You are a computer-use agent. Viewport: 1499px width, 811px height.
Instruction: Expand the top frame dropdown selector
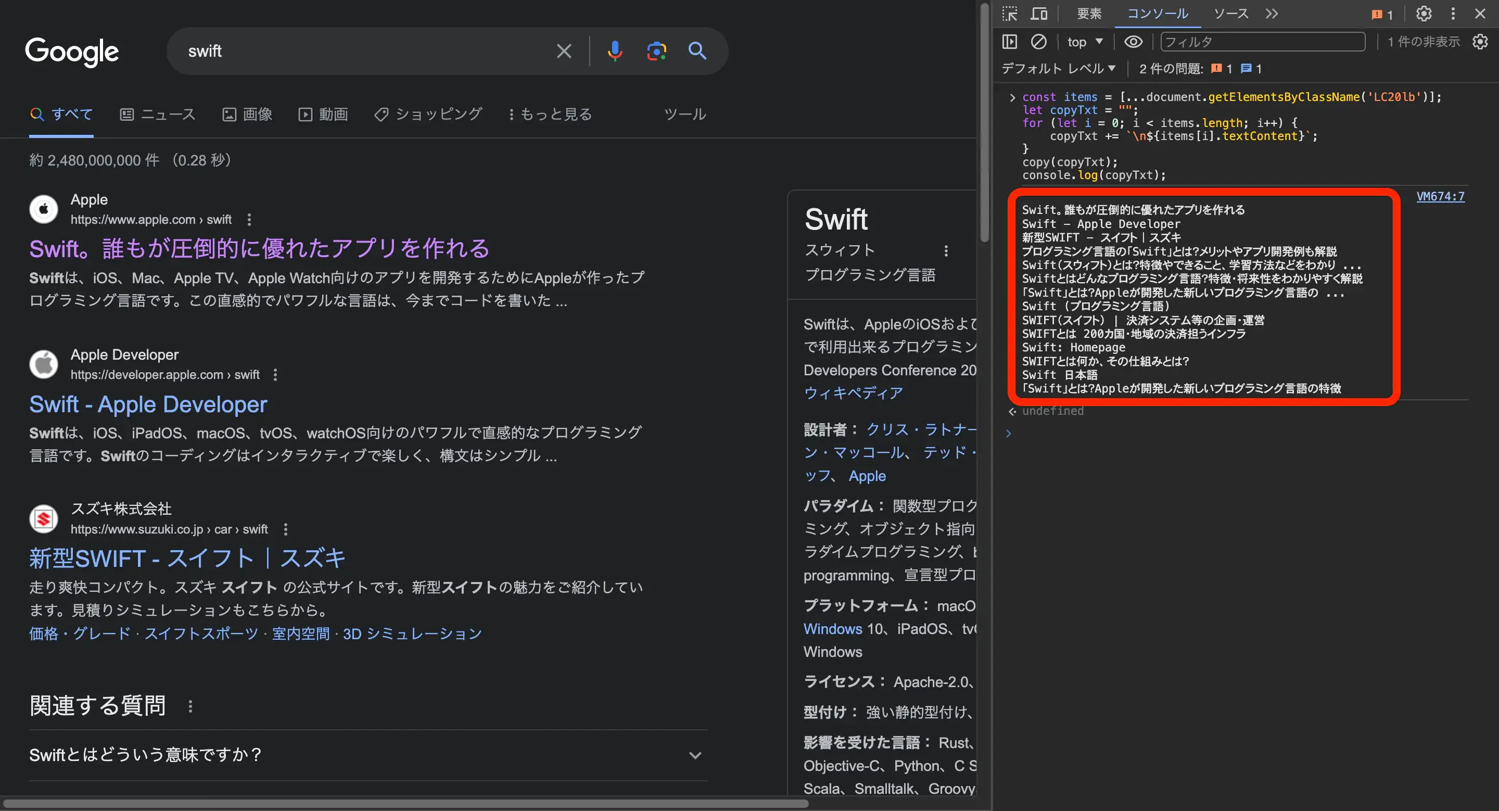(x=1084, y=41)
